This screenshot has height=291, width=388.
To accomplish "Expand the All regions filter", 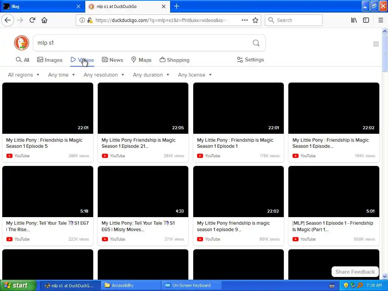I will tap(23, 75).
